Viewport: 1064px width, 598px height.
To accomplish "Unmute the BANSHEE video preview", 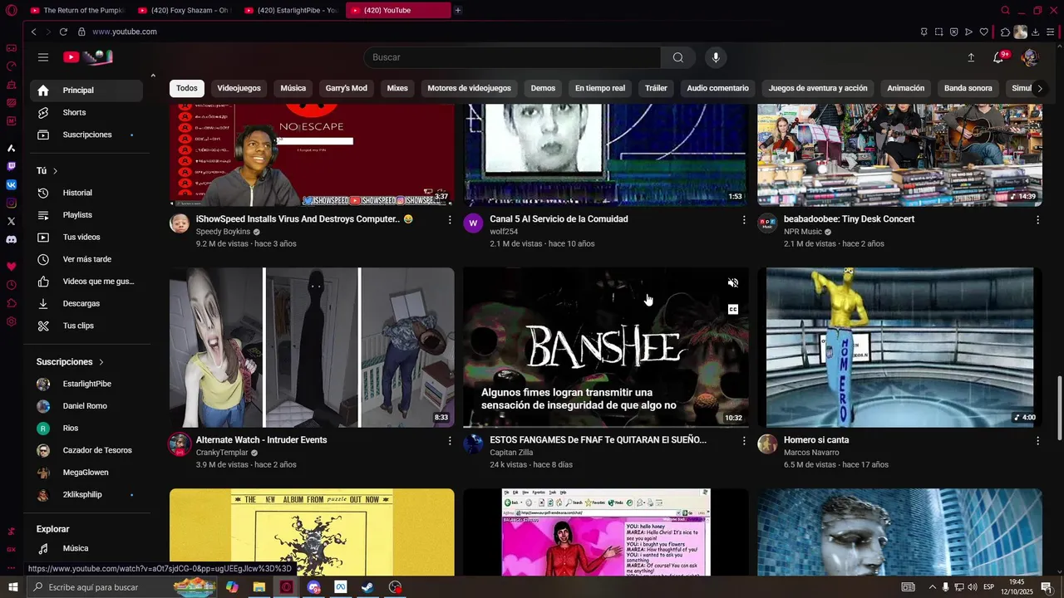I will (733, 283).
